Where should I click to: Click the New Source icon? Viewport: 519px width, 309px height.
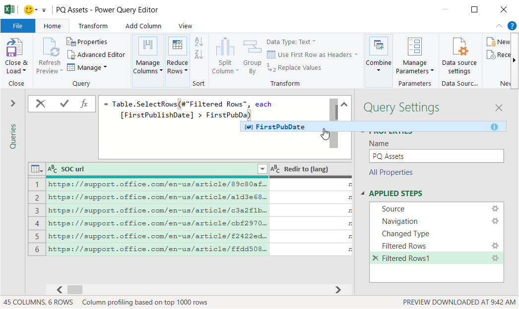click(x=491, y=42)
